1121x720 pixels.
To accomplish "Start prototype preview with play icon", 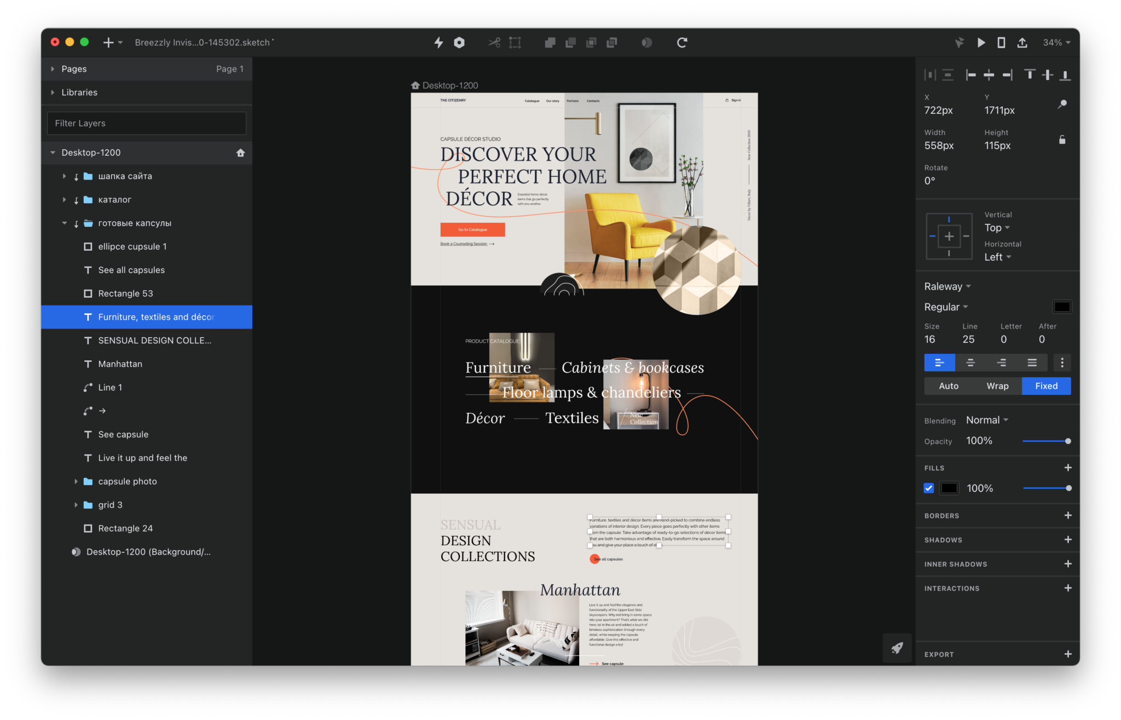I will (x=981, y=43).
